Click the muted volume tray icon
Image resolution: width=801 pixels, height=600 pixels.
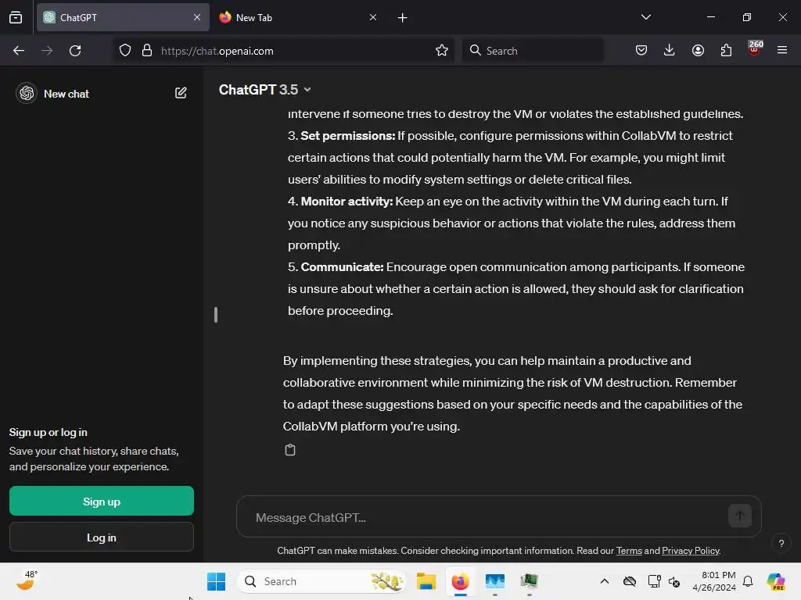click(674, 581)
